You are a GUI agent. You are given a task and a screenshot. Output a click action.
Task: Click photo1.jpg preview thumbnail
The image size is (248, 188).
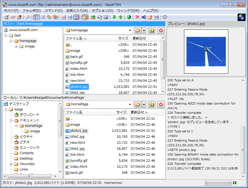tap(206, 52)
